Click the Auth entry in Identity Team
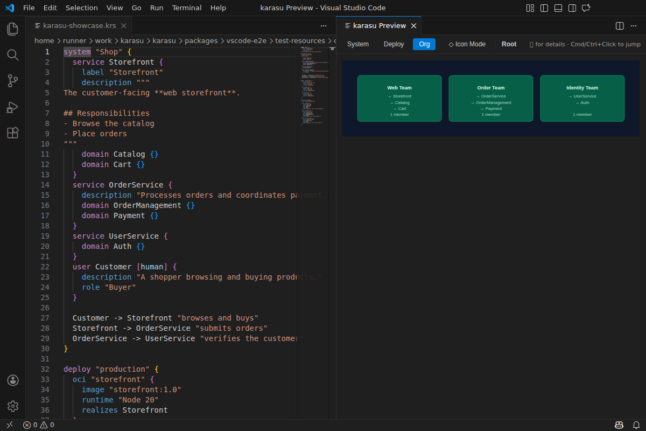 click(582, 102)
